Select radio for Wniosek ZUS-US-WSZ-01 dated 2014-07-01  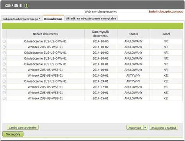(4, 87)
